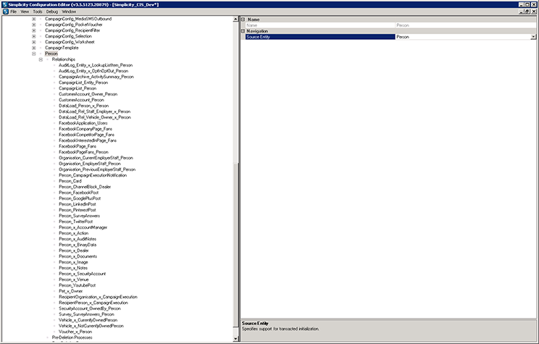Click the Simplicity app icon in title bar
The width and height of the screenshot is (539, 344).
tap(4, 4)
